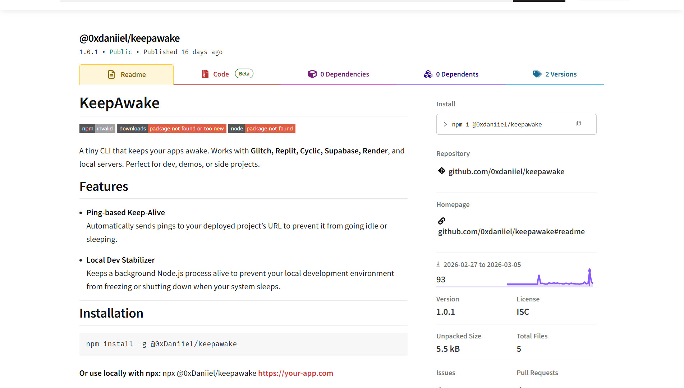
Task: Click the Readme document icon
Action: pyautogui.click(x=111, y=74)
